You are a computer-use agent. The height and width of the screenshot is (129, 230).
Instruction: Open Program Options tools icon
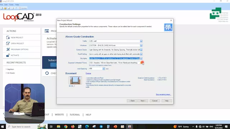(8, 49)
